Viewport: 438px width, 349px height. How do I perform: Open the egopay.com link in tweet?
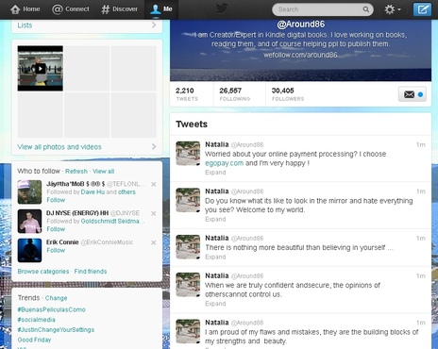224,163
